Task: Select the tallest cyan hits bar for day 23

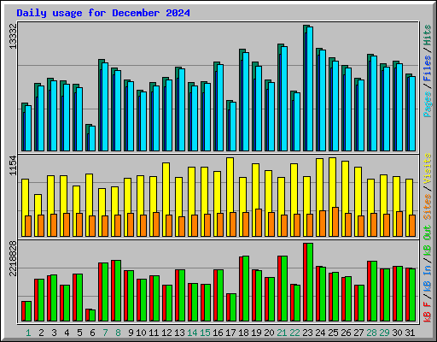Action: pos(310,89)
